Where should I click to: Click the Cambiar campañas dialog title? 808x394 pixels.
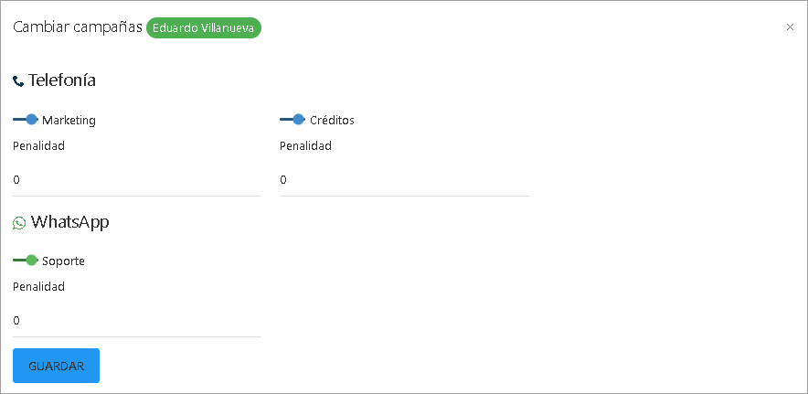pos(77,27)
